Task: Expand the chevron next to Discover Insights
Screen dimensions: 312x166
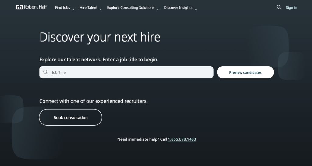Action: (x=196, y=9)
